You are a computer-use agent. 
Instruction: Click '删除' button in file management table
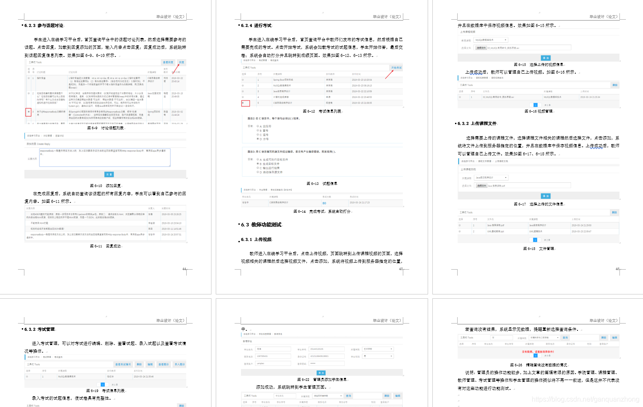tap(614, 212)
